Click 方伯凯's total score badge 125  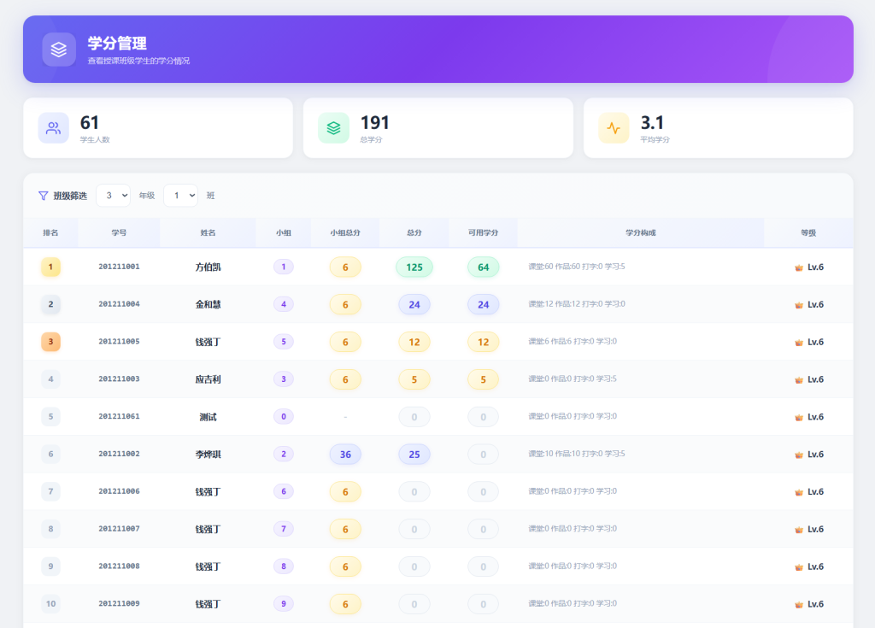pos(414,267)
